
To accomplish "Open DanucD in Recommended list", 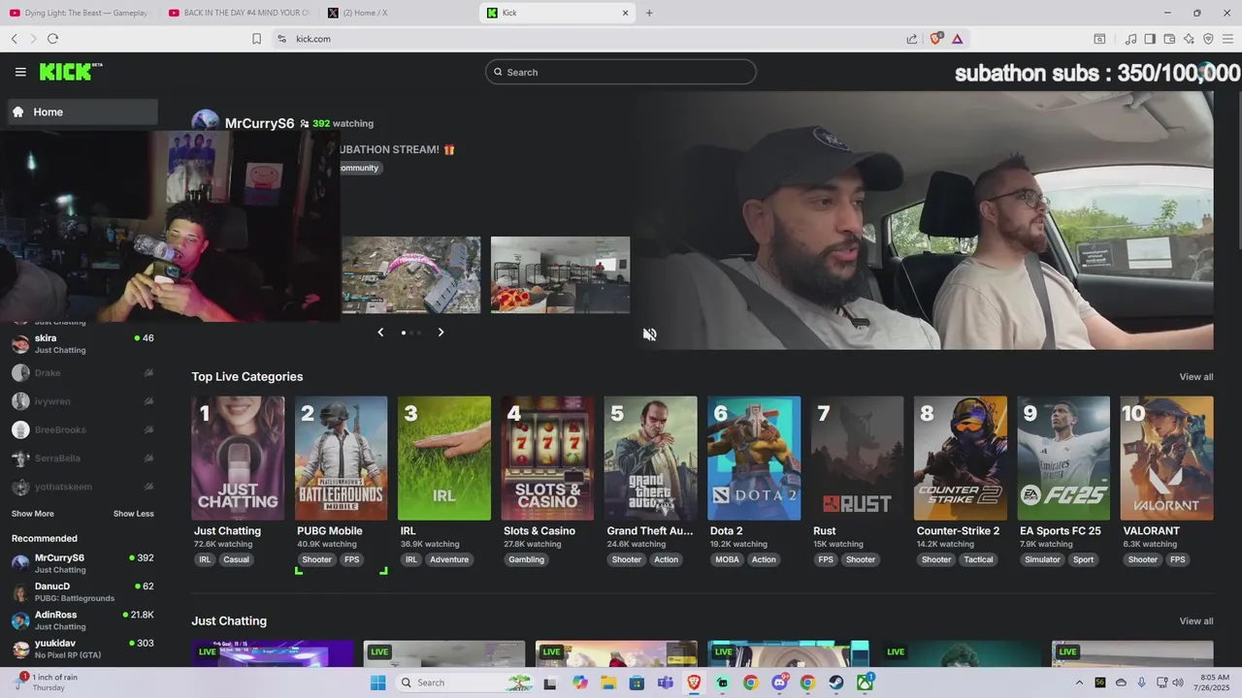I will 82,591.
